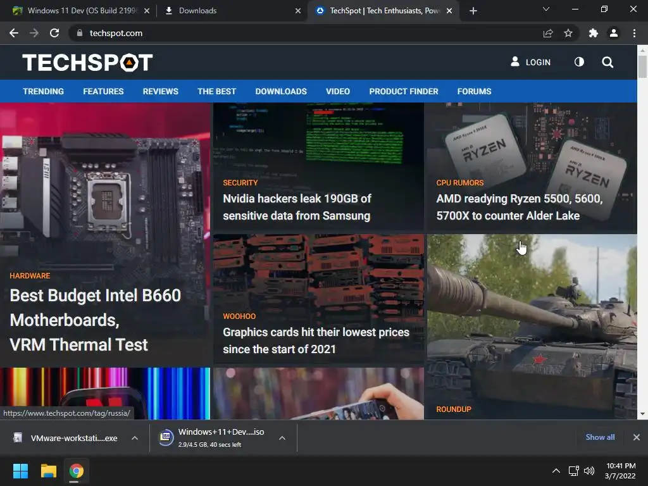Screen dimensions: 648x486
Task: Click the TechSpot logo
Action: pos(87,63)
